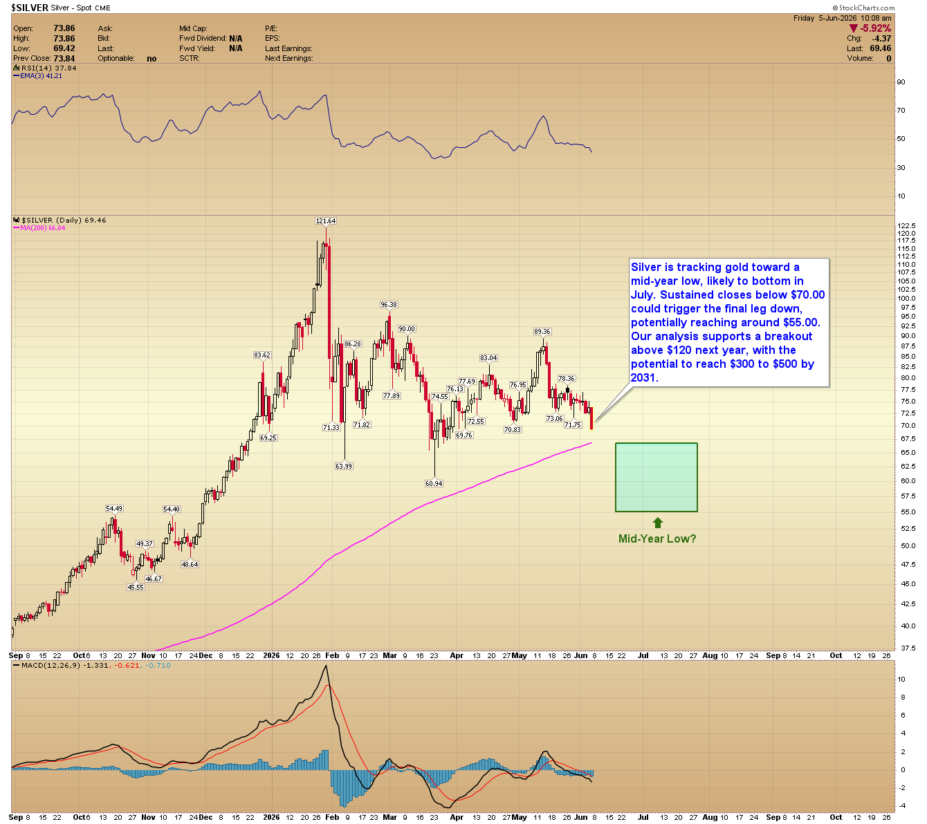
Task: Click the 83.62 price label
Action: [262, 355]
